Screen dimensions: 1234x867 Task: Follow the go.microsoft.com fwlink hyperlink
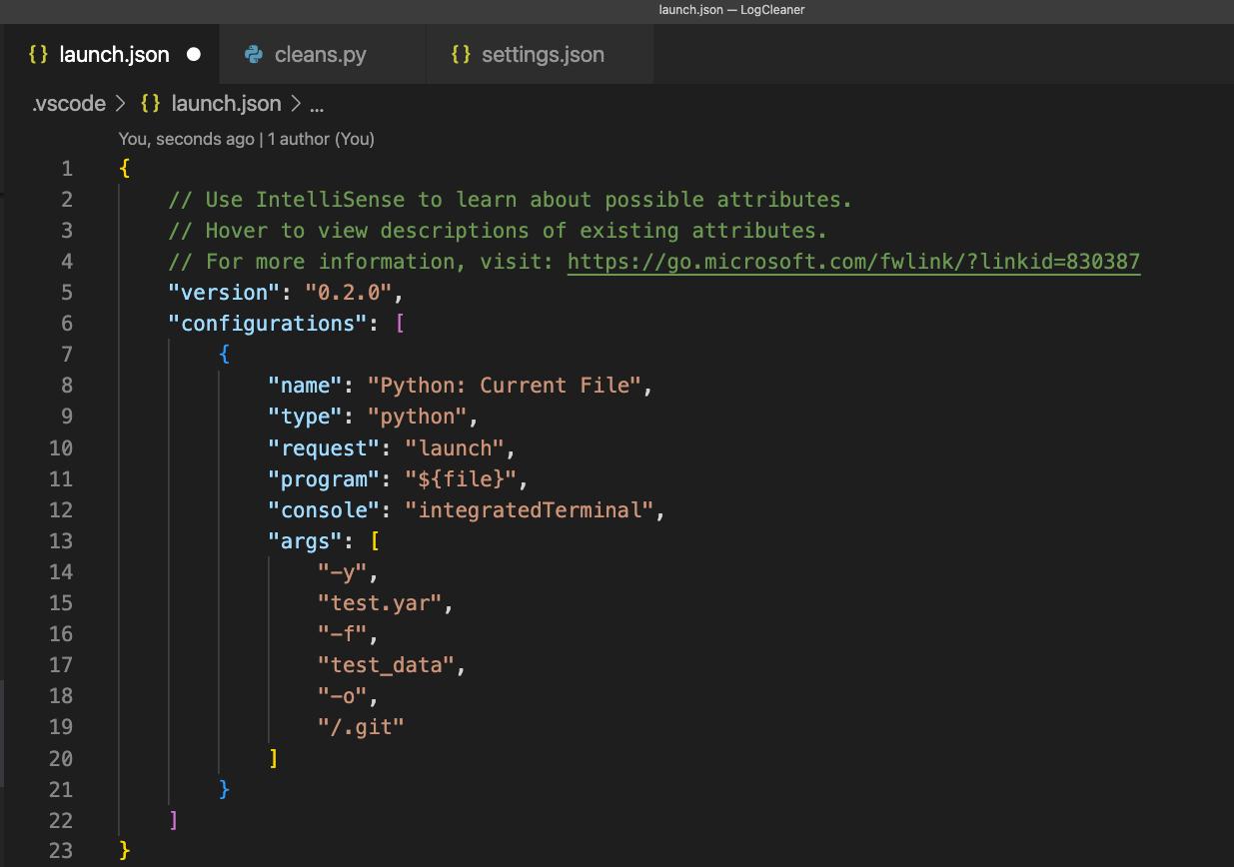click(854, 261)
